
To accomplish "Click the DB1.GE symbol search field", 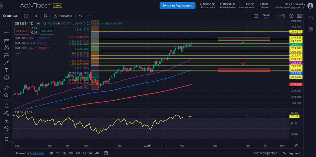I will [x=11, y=16].
